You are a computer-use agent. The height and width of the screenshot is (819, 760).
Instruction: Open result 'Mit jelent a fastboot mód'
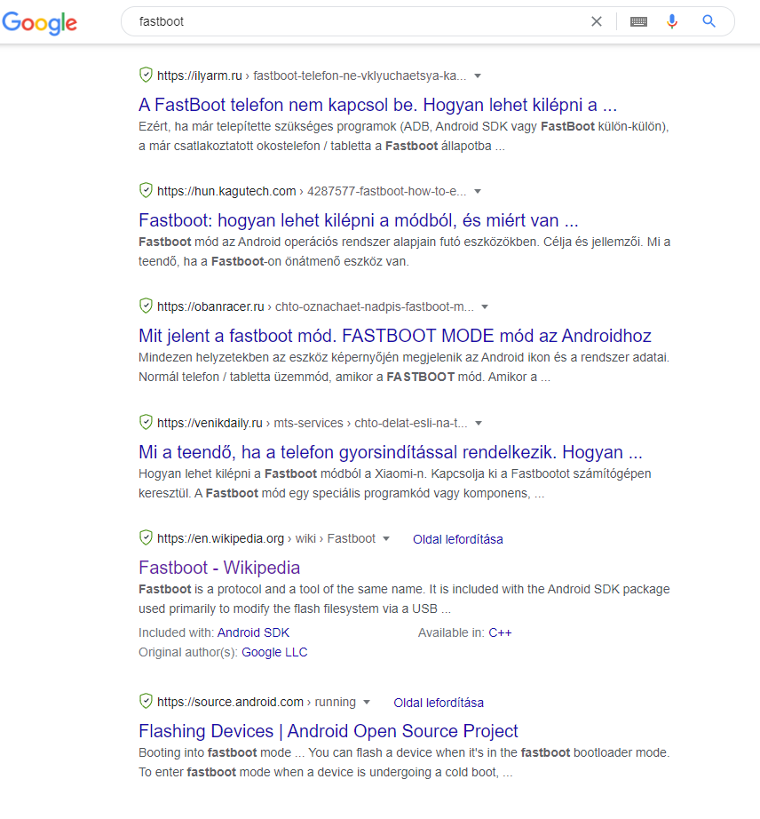click(x=395, y=336)
